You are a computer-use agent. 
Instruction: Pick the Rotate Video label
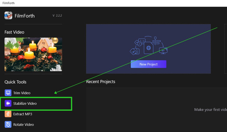[24, 125]
